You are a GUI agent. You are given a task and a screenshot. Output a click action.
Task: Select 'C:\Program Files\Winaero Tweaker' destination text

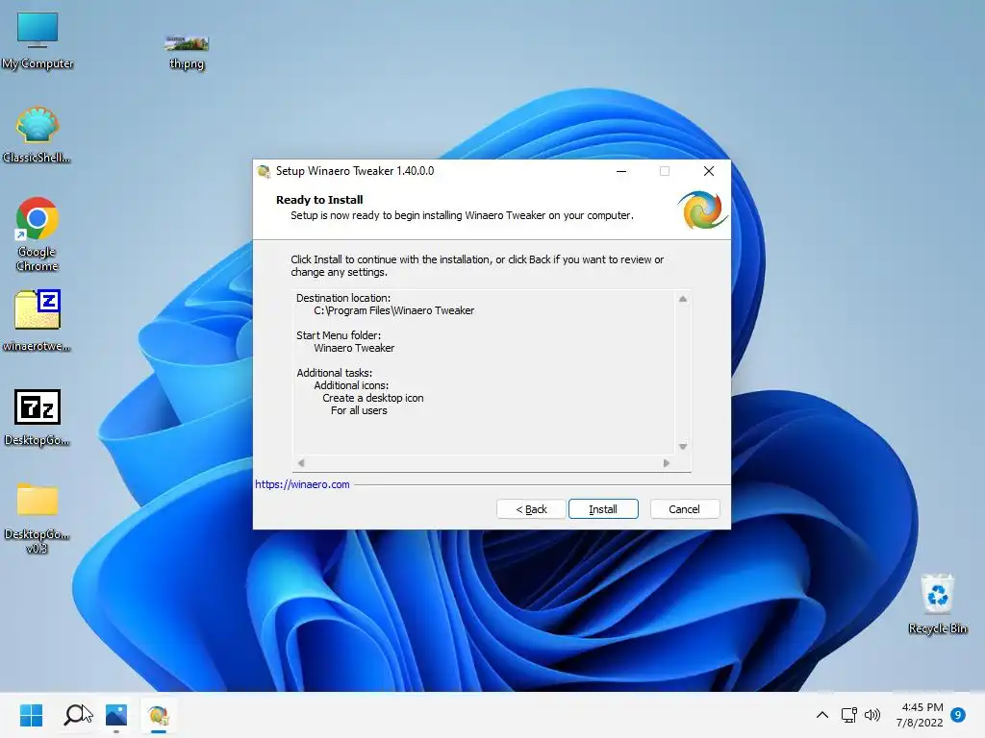click(x=393, y=310)
